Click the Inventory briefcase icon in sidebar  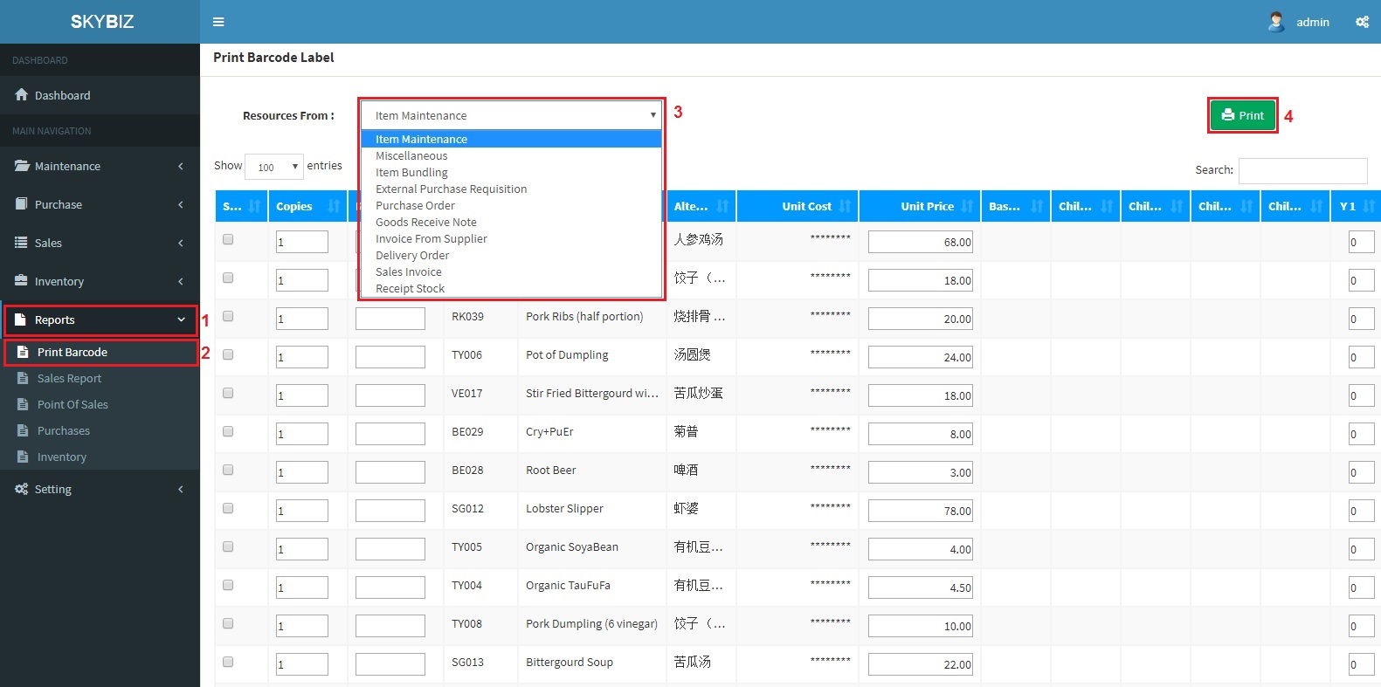pyautogui.click(x=22, y=281)
